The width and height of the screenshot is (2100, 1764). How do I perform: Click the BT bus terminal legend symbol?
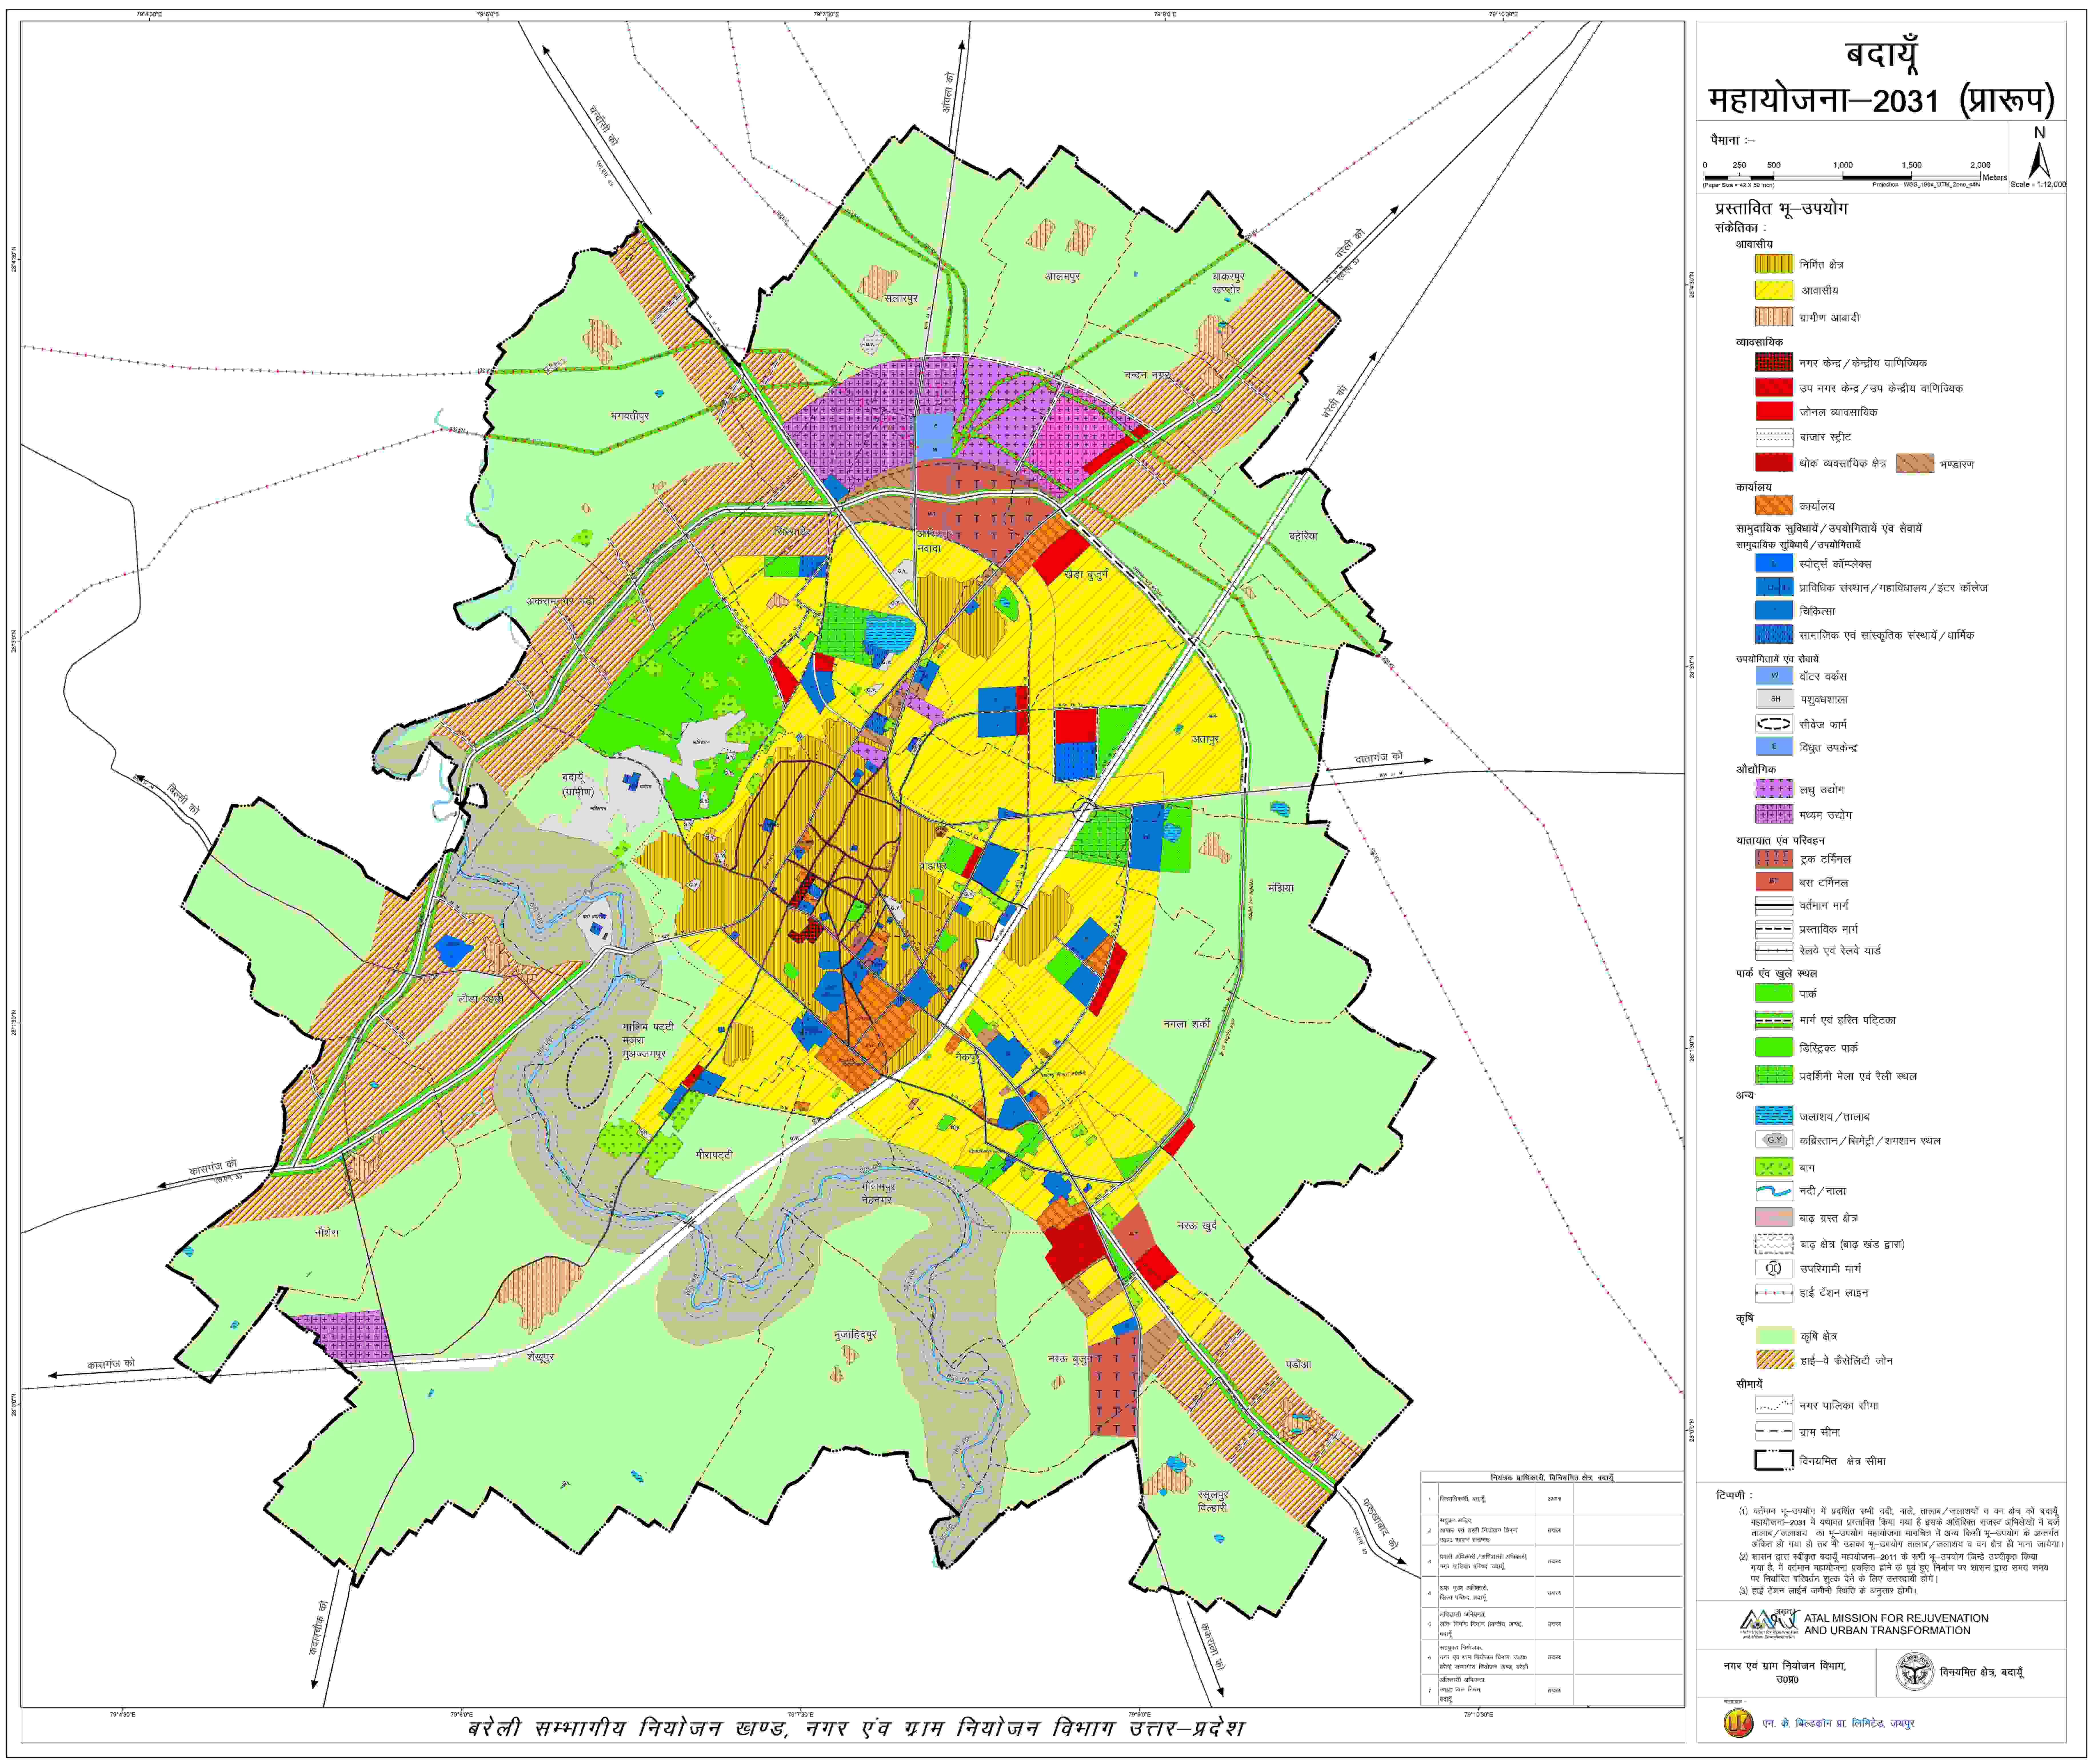pyautogui.click(x=1774, y=882)
